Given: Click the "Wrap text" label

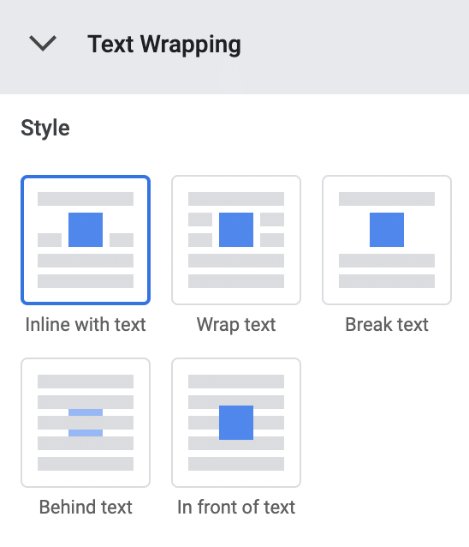Looking at the screenshot, I should [x=236, y=324].
